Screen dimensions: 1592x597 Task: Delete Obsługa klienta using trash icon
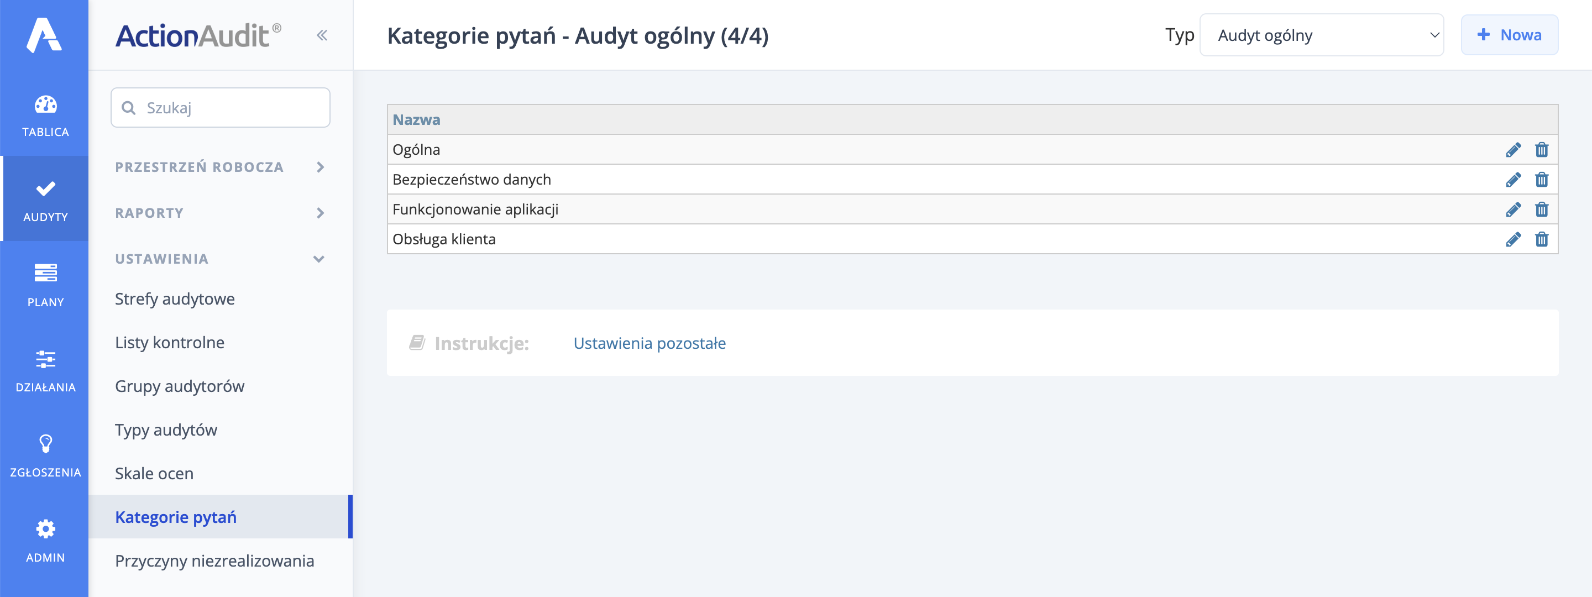click(1542, 239)
